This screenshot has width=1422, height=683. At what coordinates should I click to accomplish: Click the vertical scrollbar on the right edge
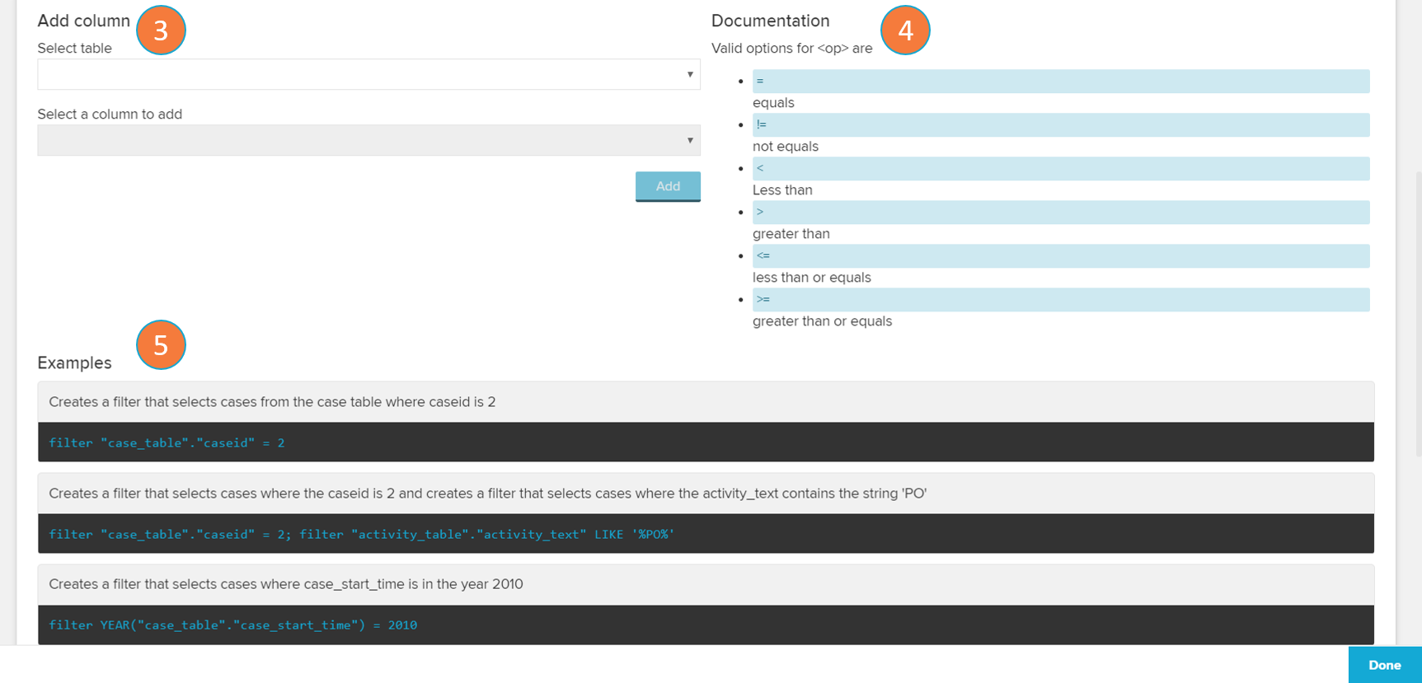1417,313
